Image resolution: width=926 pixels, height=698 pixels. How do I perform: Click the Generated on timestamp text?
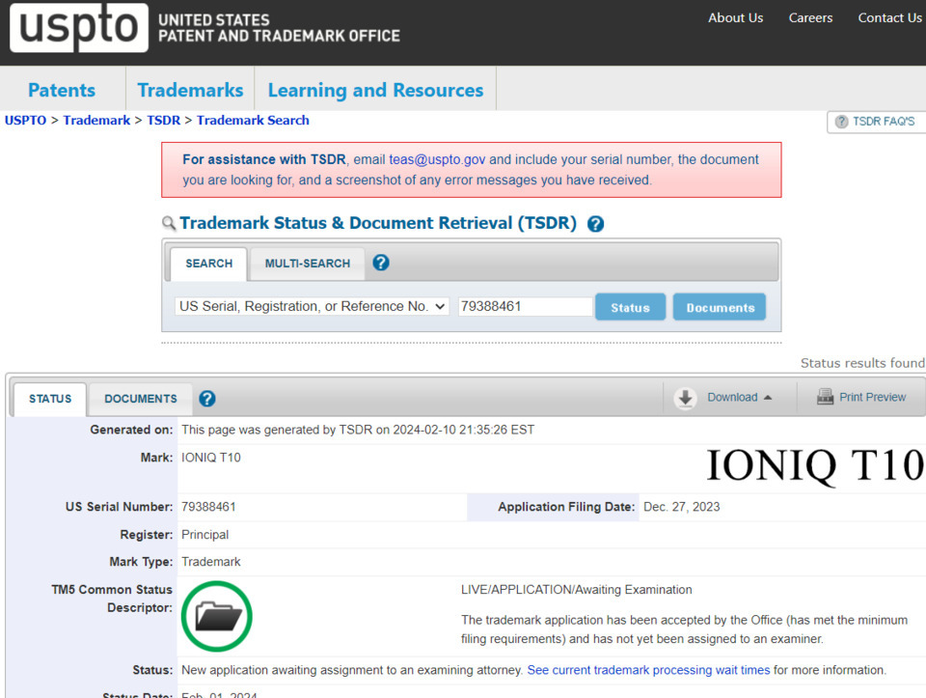point(358,430)
